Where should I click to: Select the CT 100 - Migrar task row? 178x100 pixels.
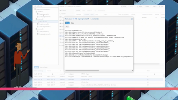(x=98, y=74)
